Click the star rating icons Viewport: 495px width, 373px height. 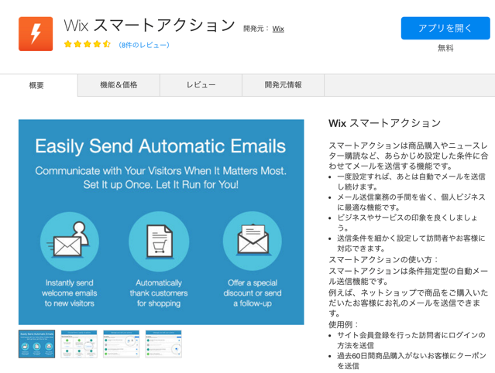(87, 44)
